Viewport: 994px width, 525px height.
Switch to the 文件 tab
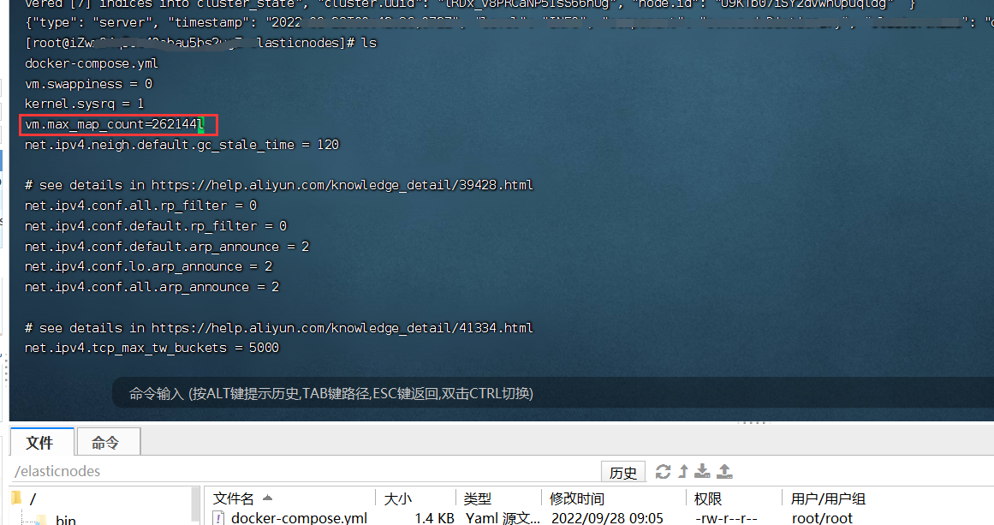click(x=40, y=443)
